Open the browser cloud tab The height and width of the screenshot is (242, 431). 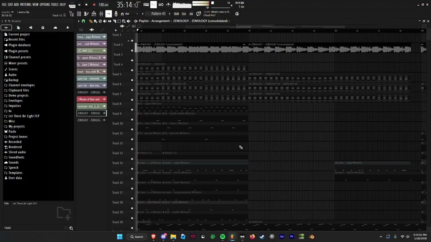[55, 28]
